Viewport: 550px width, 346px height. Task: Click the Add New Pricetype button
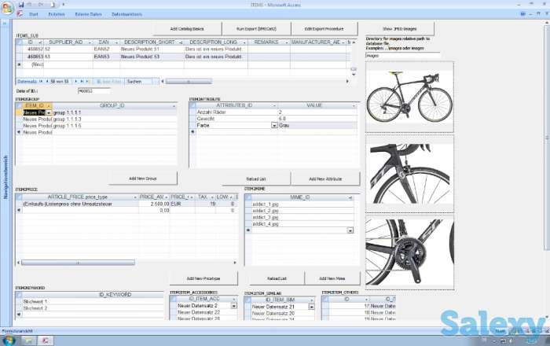(203, 278)
